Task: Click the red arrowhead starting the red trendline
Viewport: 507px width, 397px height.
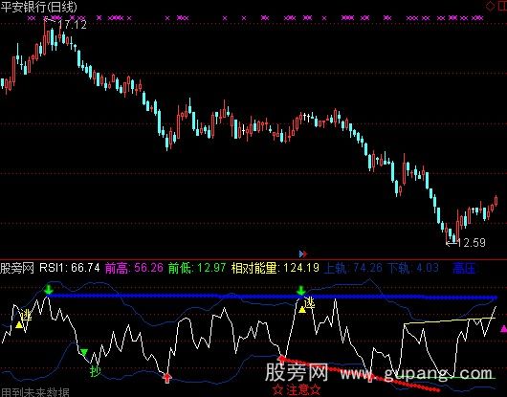Action: tap(281, 358)
